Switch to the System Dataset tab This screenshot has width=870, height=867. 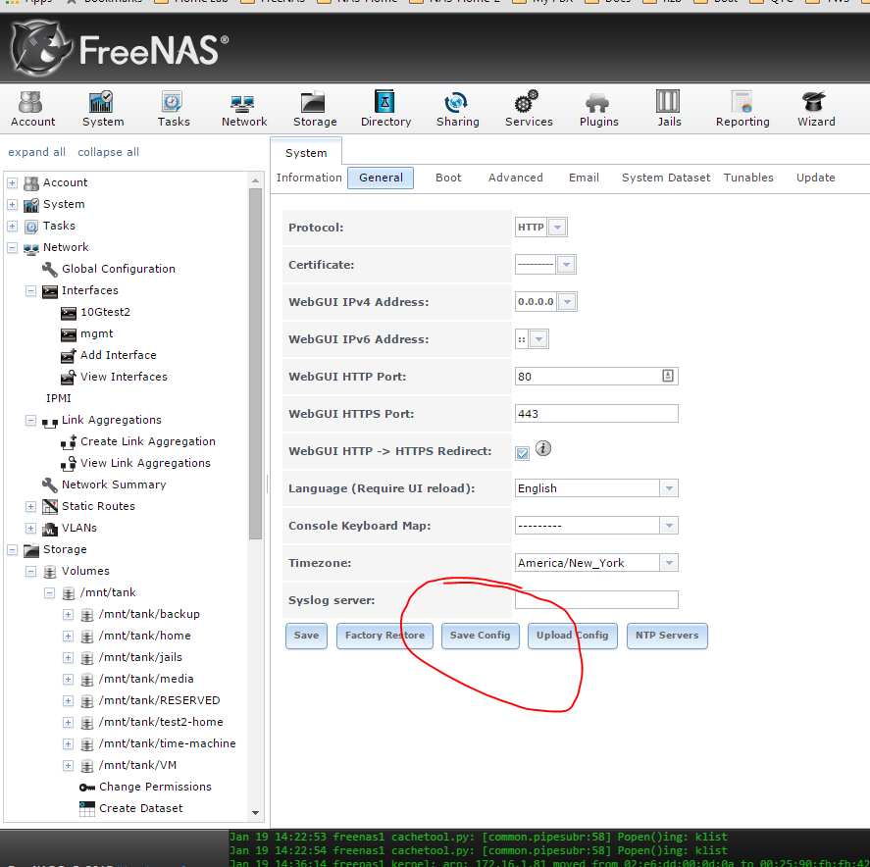click(666, 178)
